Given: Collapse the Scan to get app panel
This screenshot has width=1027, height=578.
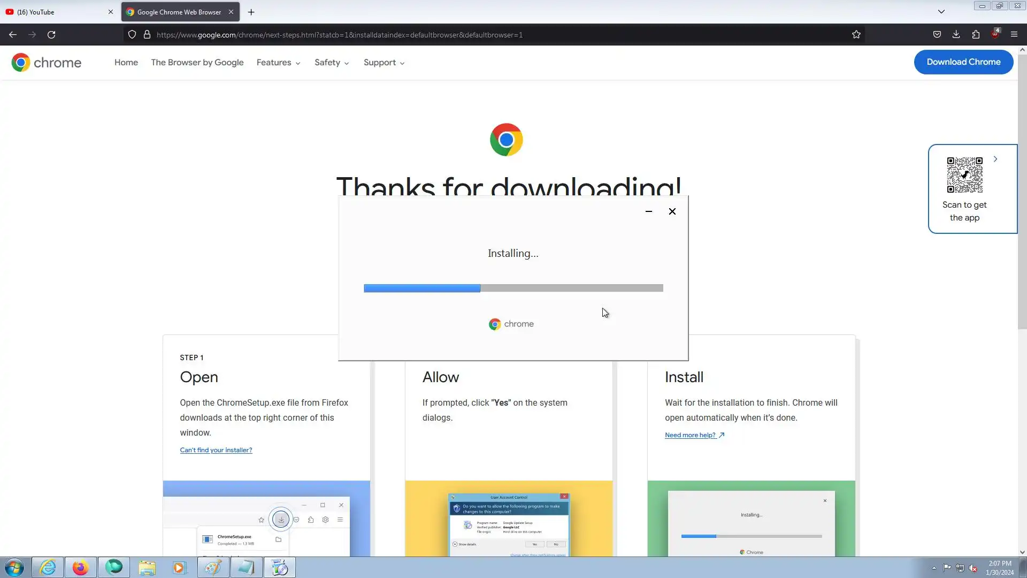Looking at the screenshot, I should 995,159.
